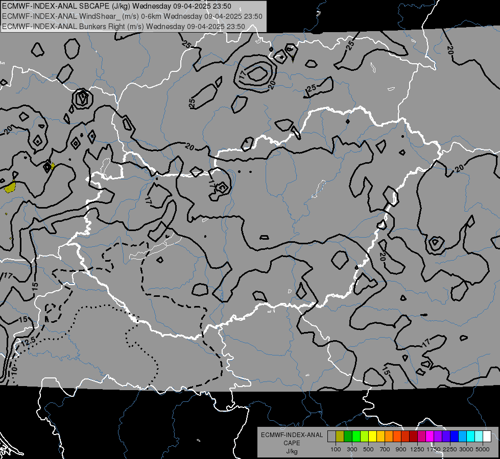Click the 1250 value on legend scale

click(417, 449)
